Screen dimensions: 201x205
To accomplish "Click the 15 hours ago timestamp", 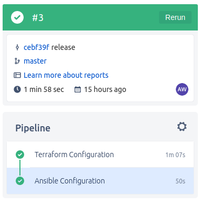I will pos(105,89).
